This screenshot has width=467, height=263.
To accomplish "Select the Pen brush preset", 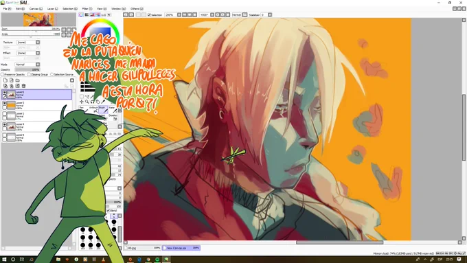I will 84,109.
